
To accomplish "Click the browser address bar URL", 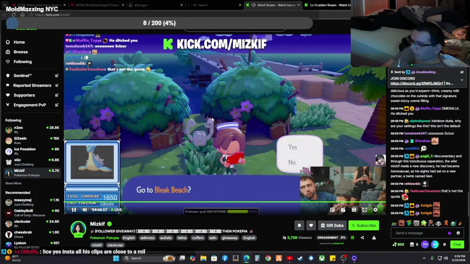I will (53, 15).
